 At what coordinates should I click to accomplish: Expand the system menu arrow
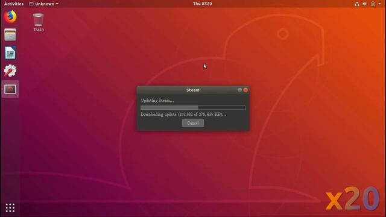coord(379,4)
